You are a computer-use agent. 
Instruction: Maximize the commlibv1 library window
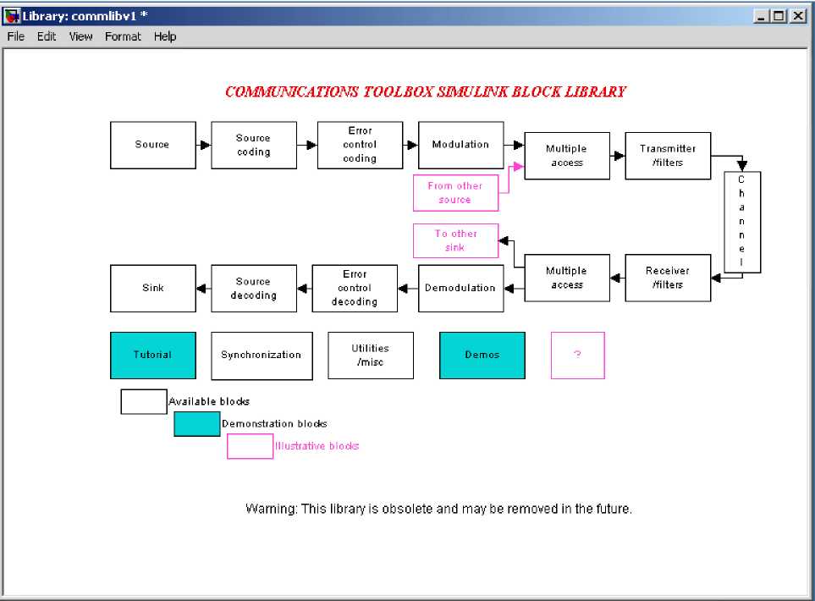tap(779, 16)
